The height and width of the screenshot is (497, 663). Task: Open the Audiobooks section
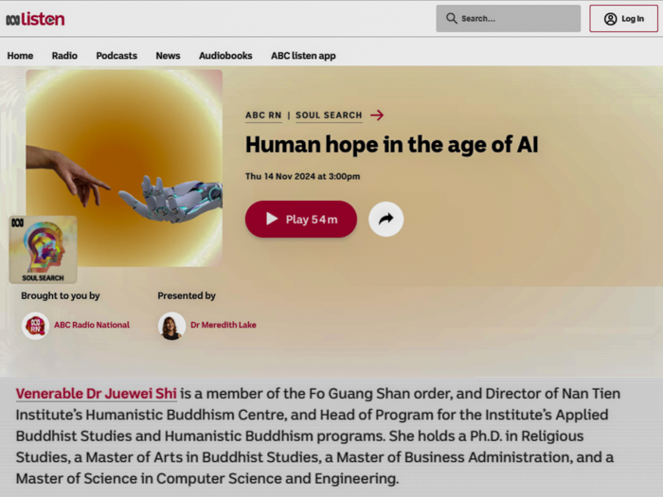pos(225,56)
